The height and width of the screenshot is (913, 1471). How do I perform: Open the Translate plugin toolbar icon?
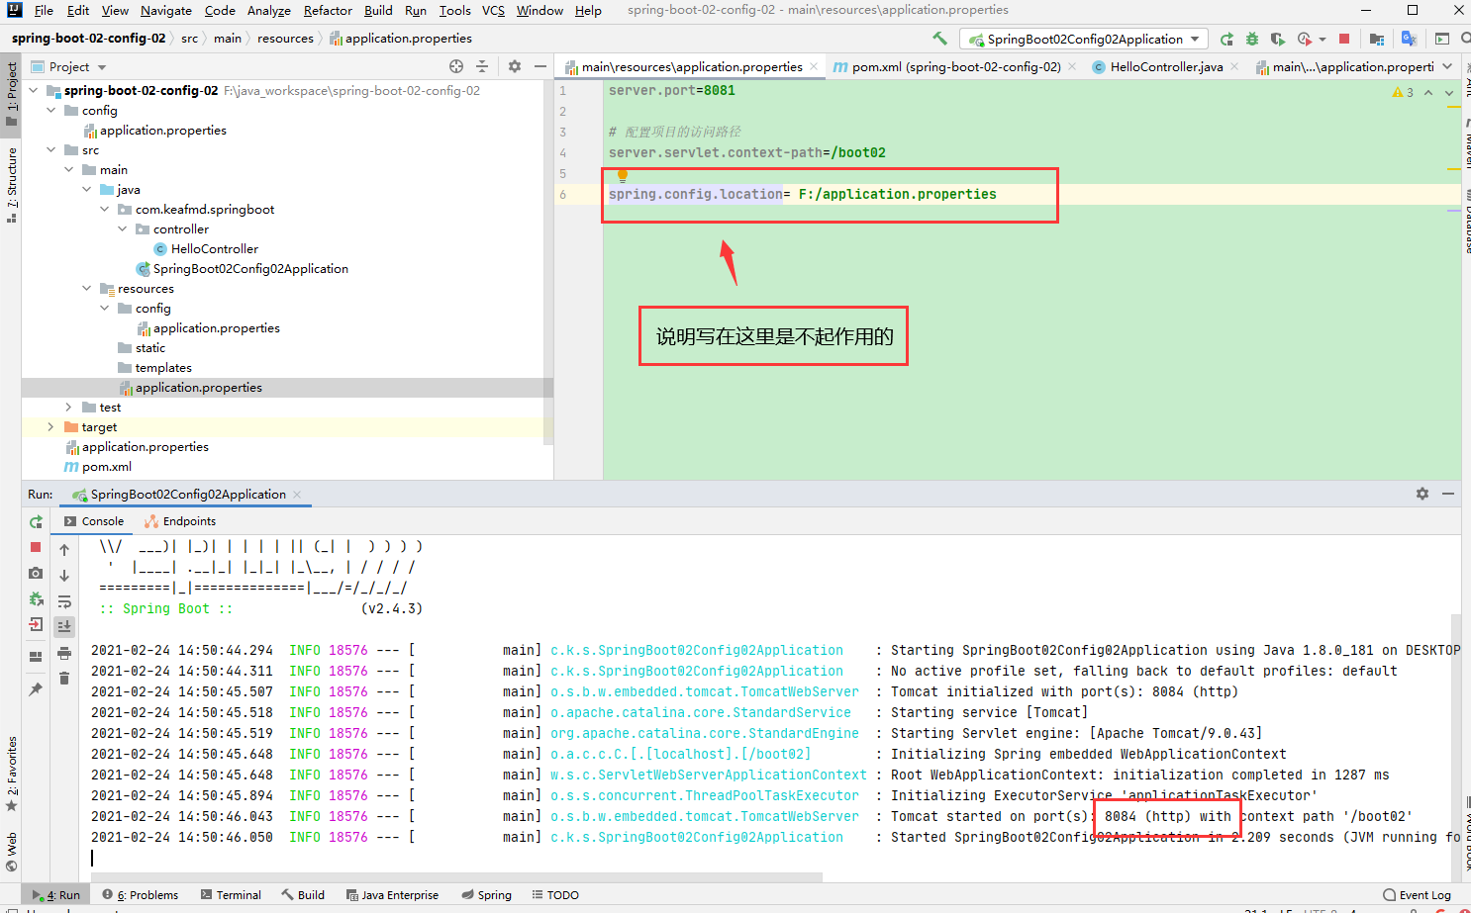pyautogui.click(x=1408, y=38)
